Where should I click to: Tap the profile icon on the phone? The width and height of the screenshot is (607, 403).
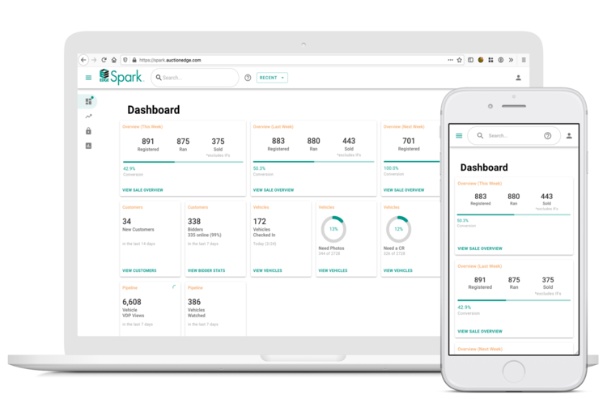pos(569,136)
